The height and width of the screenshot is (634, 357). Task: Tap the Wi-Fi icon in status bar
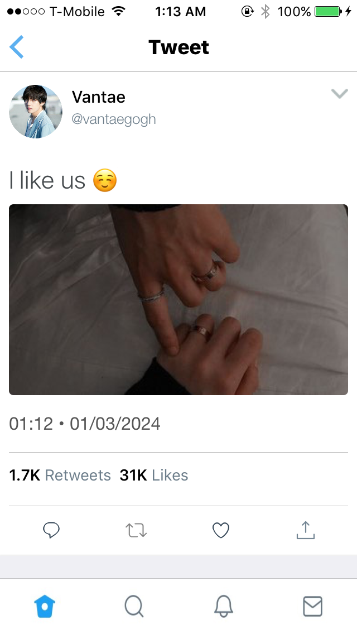pyautogui.click(x=118, y=11)
